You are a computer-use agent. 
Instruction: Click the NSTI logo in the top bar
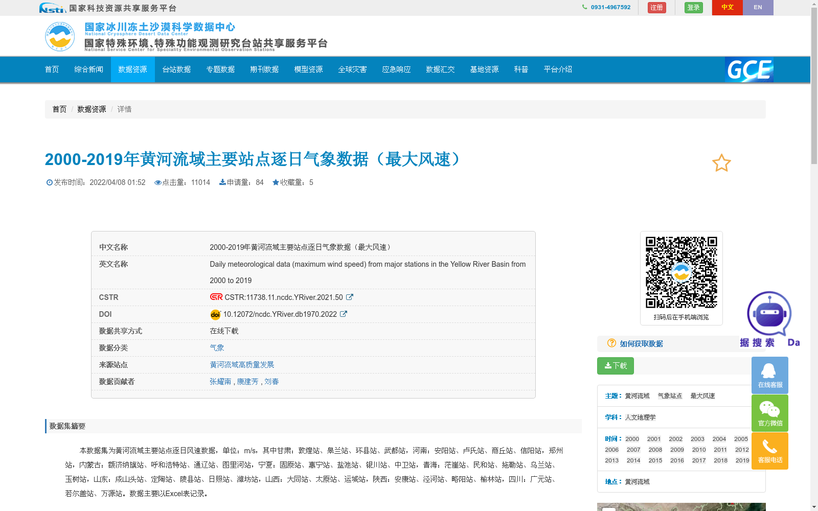click(53, 8)
